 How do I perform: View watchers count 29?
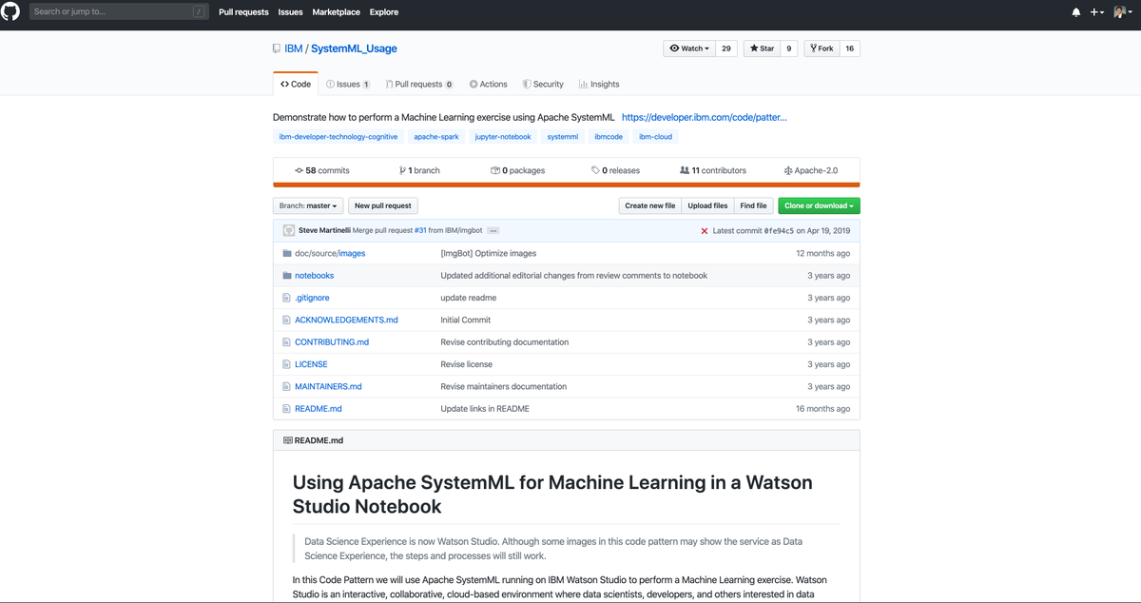click(726, 49)
